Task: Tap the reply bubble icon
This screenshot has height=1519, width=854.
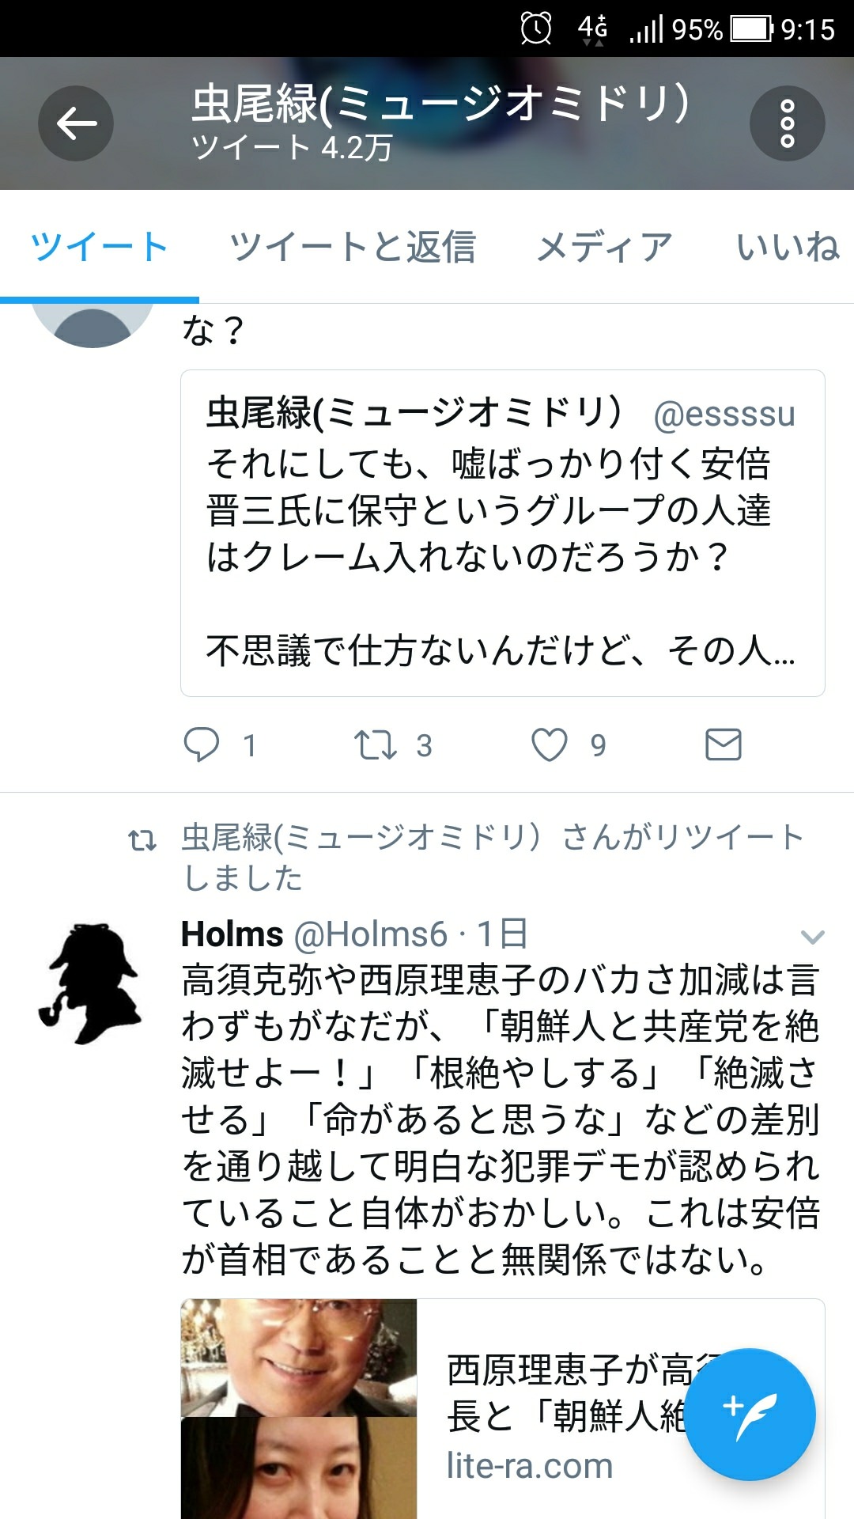Action: point(202,744)
